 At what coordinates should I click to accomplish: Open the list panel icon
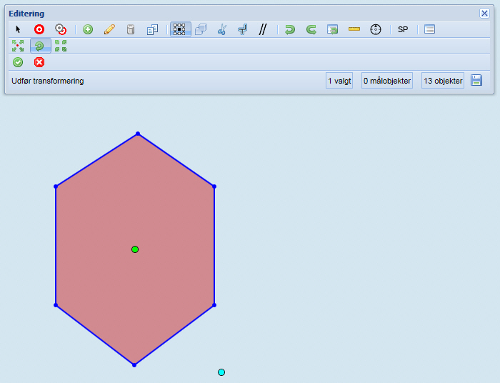(x=429, y=30)
